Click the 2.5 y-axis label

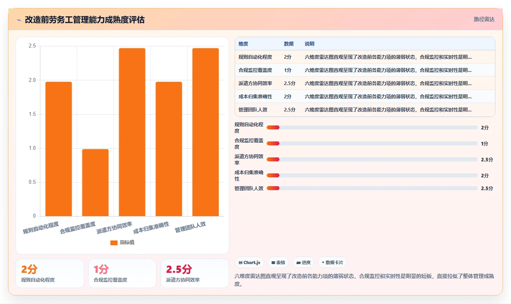point(32,46)
